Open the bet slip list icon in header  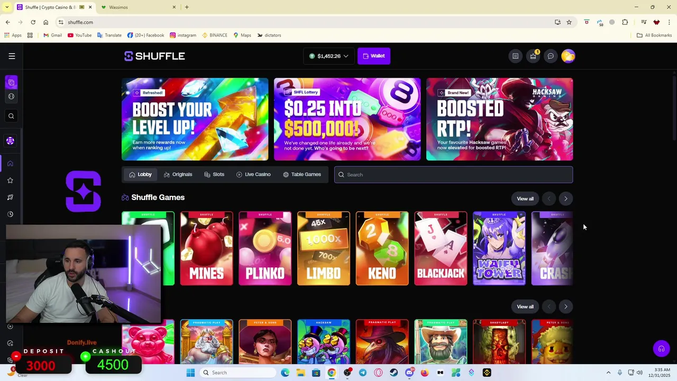click(x=515, y=56)
